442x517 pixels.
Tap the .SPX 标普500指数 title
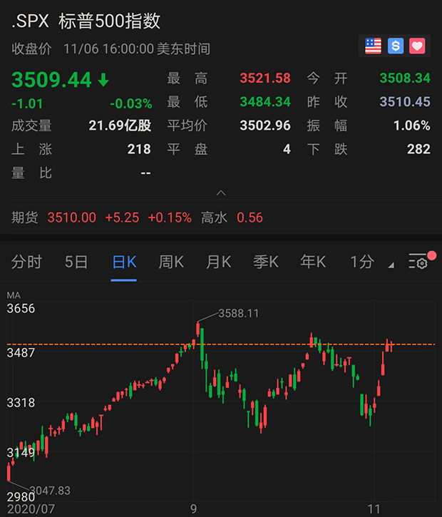(x=86, y=21)
